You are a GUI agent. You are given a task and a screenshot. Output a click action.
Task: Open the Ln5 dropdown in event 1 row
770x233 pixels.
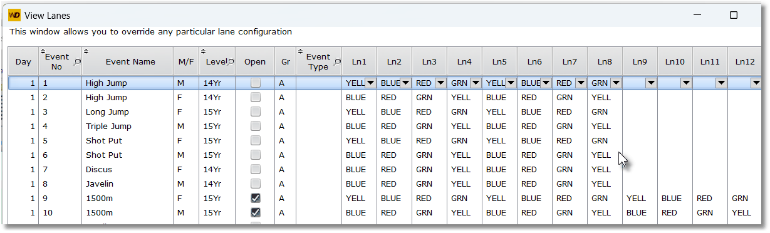[x=511, y=83]
